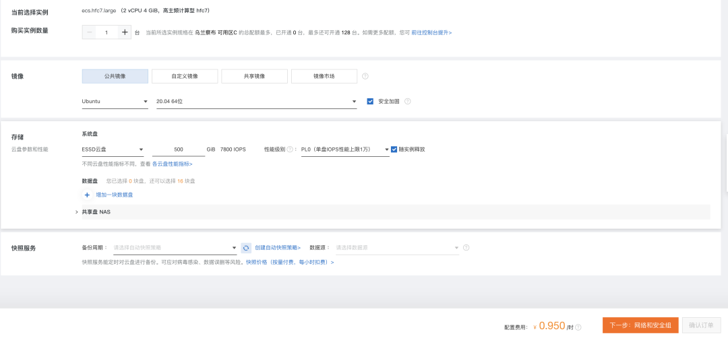Click the system disk size field showing 500
Image resolution: width=728 pixels, height=338 pixels.
[179, 149]
